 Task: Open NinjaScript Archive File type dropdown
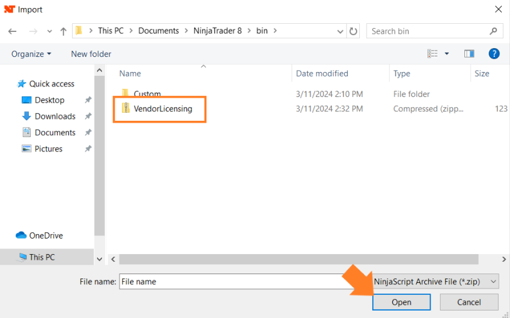(435, 282)
